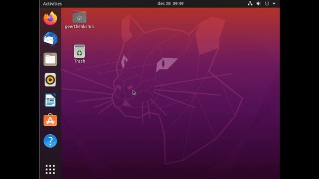Open Ubuntu Software store
Screen dimensions: 319x179
pos(50,120)
